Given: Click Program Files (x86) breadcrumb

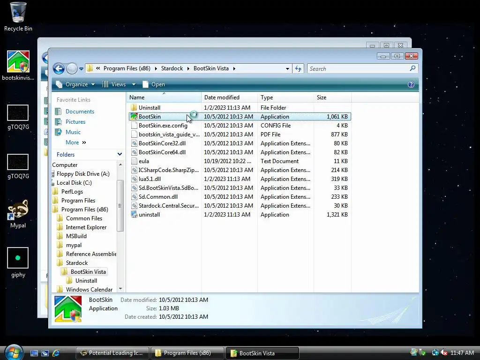Looking at the screenshot, I should [x=127, y=68].
